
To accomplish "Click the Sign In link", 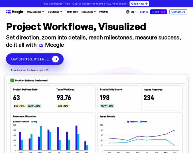I will (x=144, y=12).
